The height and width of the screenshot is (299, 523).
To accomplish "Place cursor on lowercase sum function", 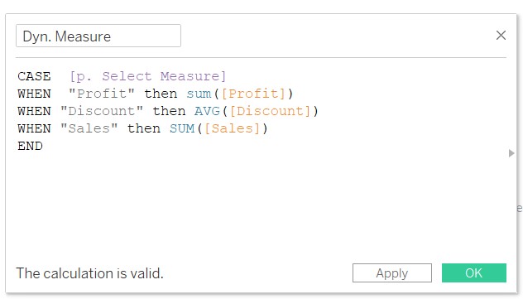I will click(x=199, y=94).
